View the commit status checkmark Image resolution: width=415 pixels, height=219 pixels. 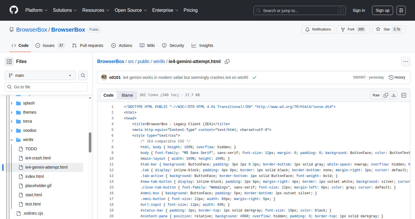click(x=254, y=77)
